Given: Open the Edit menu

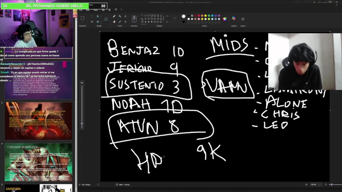Looking at the screenshot, I should coord(88,10).
